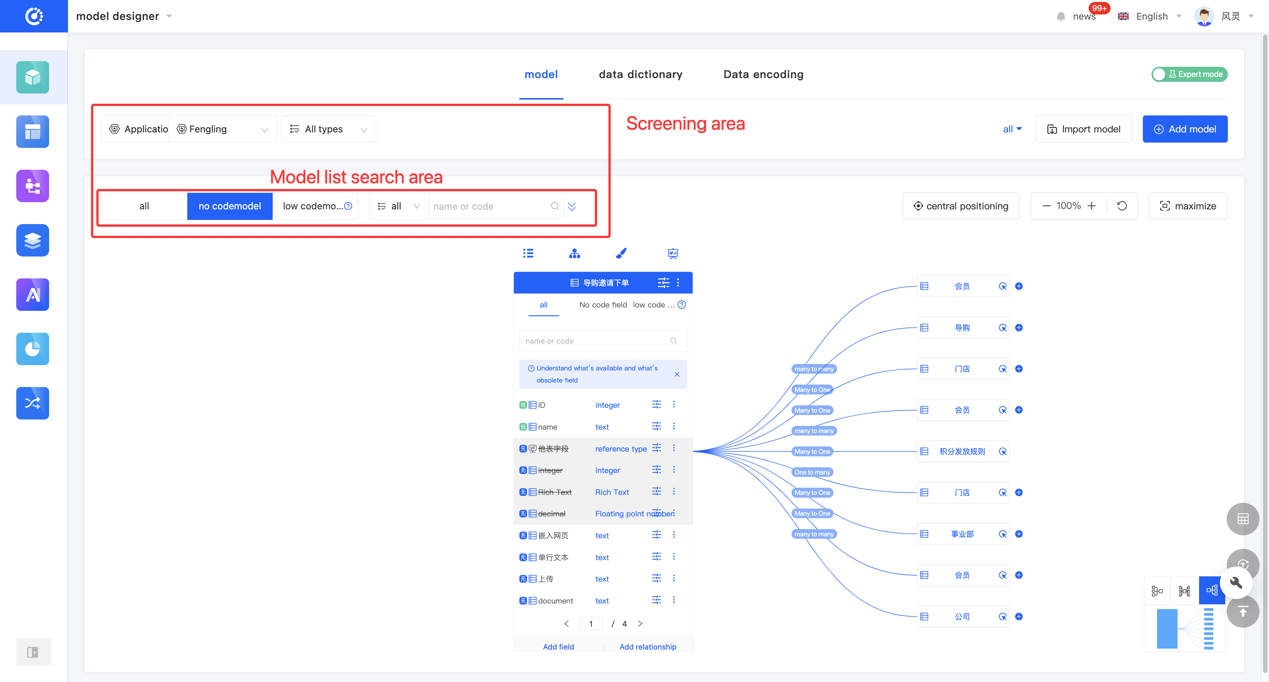The height and width of the screenshot is (682, 1269).
Task: Click the hierarchy tree icon above the model card
Action: (574, 253)
